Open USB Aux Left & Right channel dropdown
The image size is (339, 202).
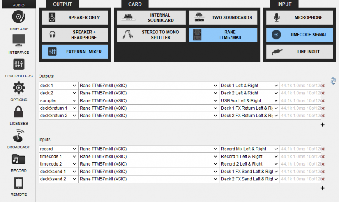(250, 101)
